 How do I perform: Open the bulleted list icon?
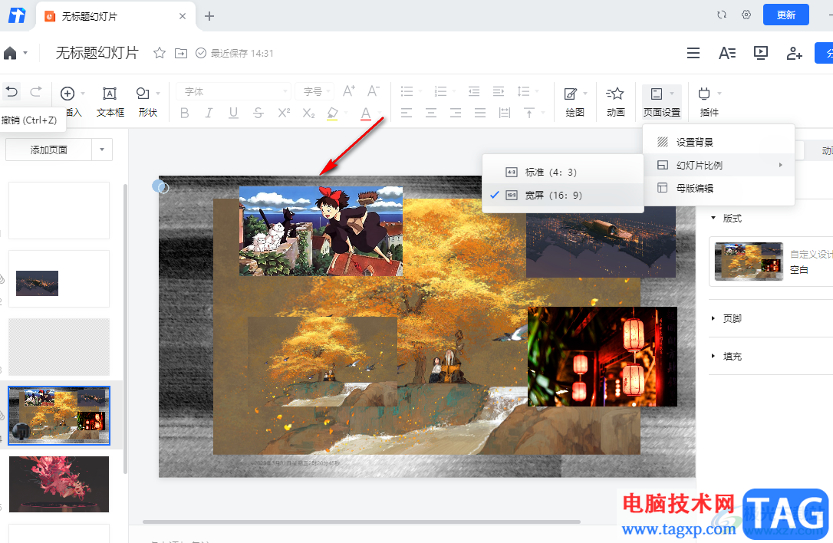(407, 91)
